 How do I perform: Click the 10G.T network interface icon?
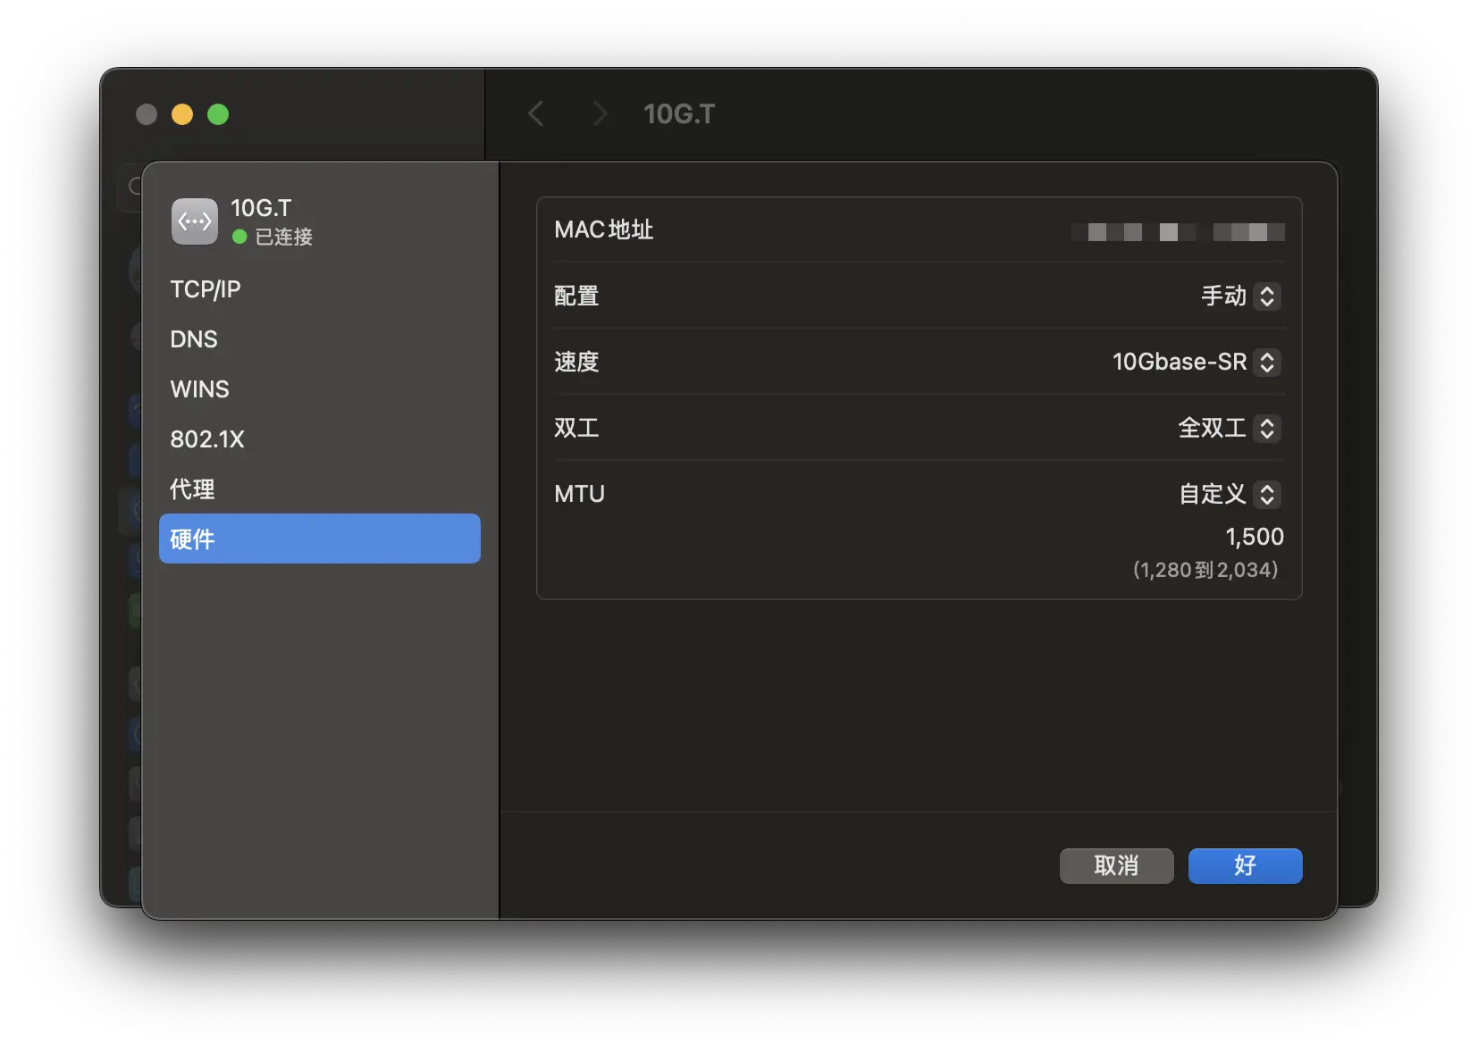195,221
